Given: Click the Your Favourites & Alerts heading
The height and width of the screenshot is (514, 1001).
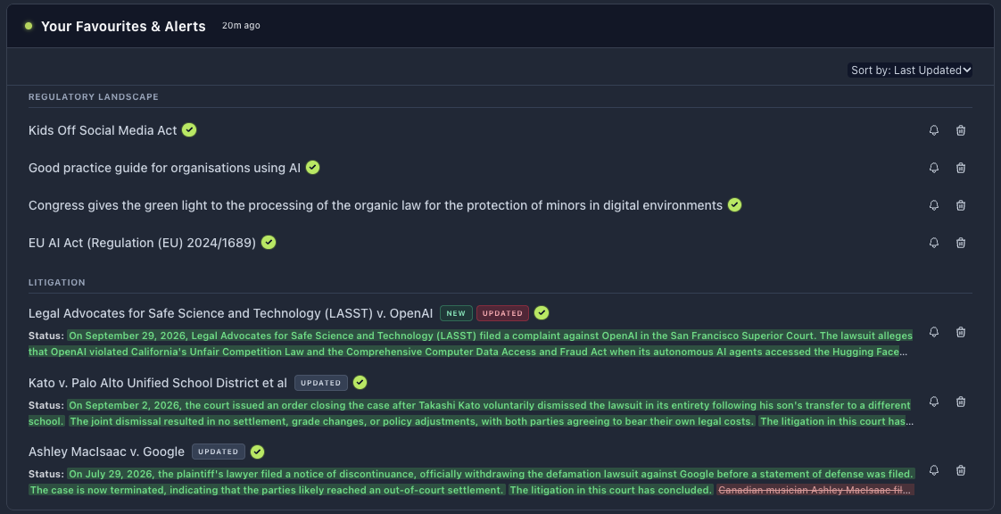Looking at the screenshot, I should (123, 26).
